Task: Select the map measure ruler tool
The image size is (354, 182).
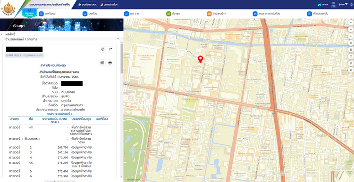Action: [x=351, y=63]
